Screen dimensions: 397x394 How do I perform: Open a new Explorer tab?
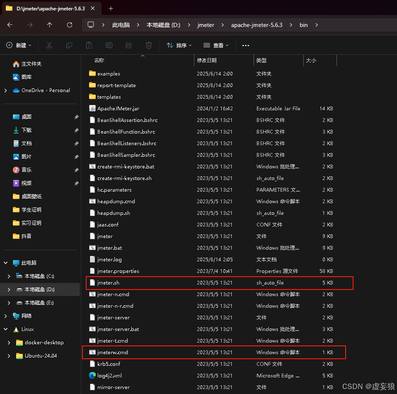tap(111, 9)
